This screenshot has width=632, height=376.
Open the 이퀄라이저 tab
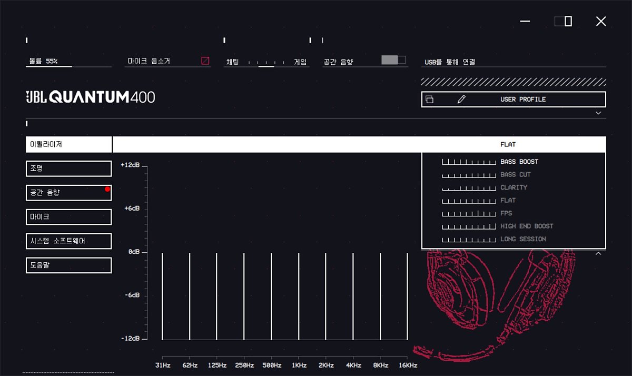click(68, 144)
